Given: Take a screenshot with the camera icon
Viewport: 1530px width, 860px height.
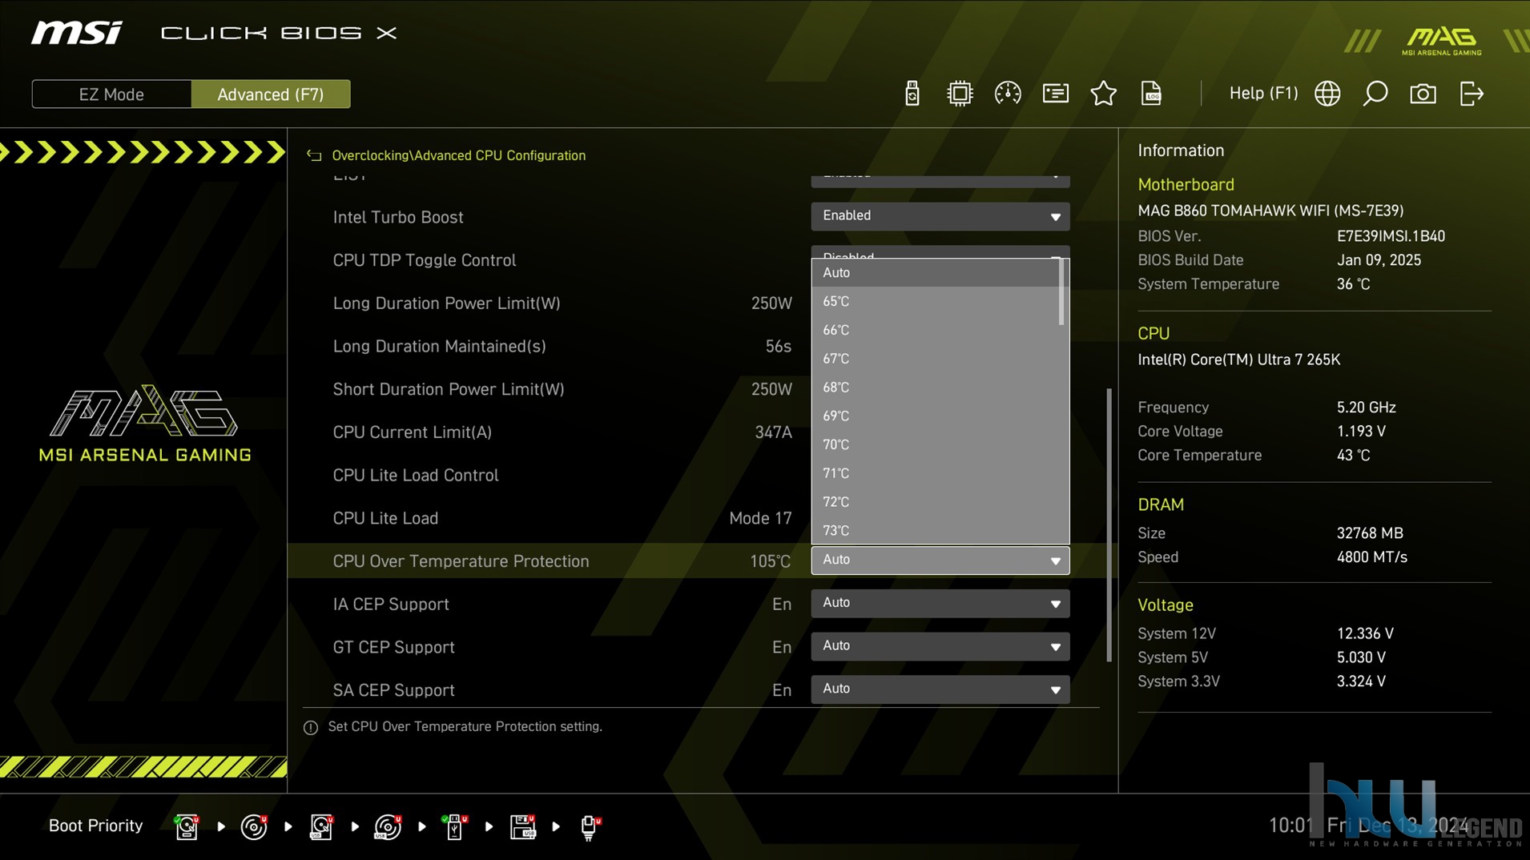Looking at the screenshot, I should click(x=1423, y=94).
